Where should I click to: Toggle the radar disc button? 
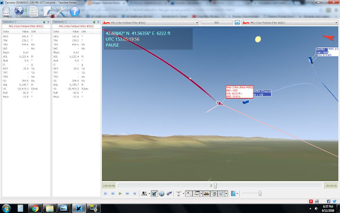pyautogui.click(x=214, y=193)
